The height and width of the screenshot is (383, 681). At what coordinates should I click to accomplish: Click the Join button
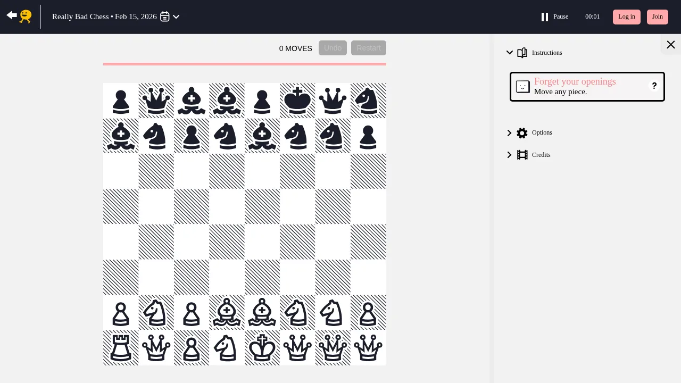click(658, 16)
